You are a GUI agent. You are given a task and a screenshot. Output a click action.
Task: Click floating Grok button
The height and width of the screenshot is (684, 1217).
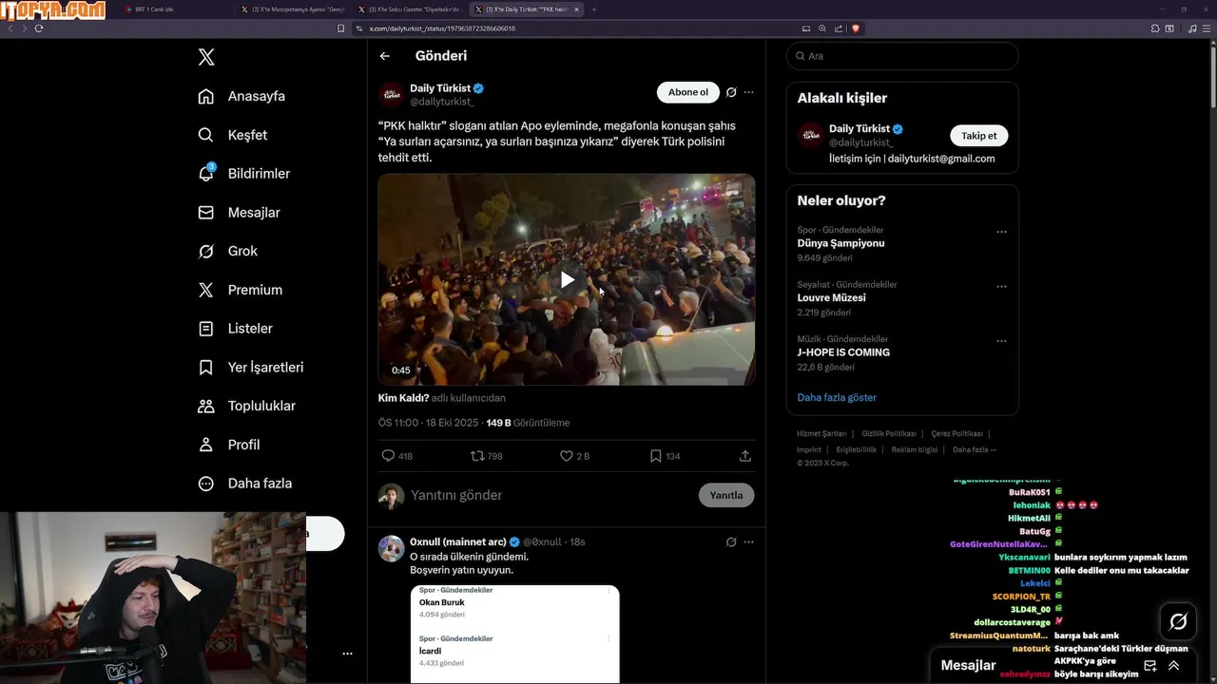tap(1178, 621)
